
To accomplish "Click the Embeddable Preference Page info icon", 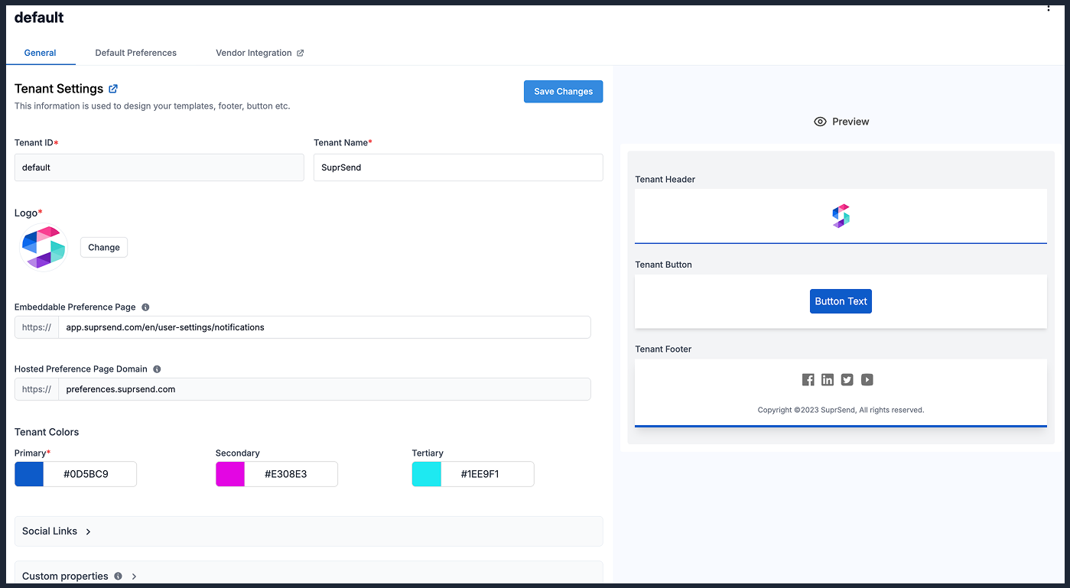I will tap(146, 307).
